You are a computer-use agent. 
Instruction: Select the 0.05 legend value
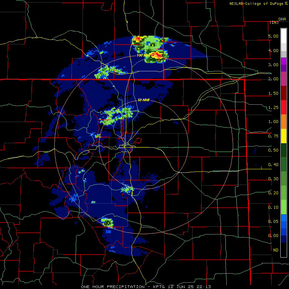click(x=273, y=221)
